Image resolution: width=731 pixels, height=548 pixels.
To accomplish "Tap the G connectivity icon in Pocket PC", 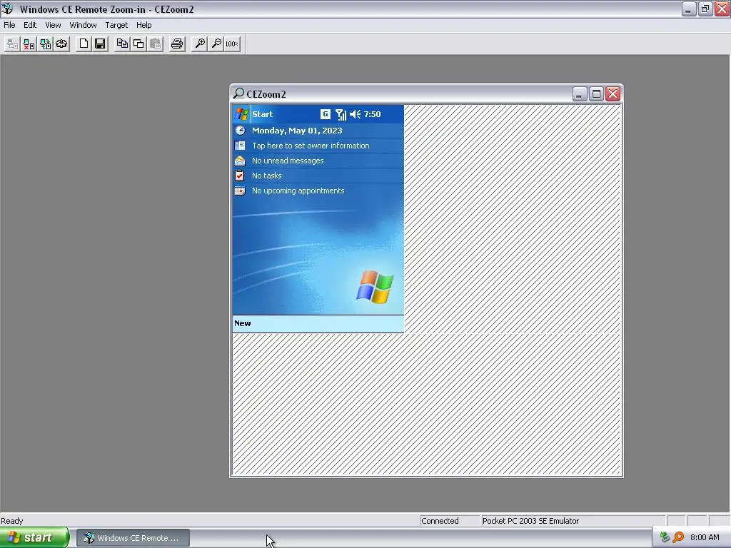I will [x=326, y=114].
